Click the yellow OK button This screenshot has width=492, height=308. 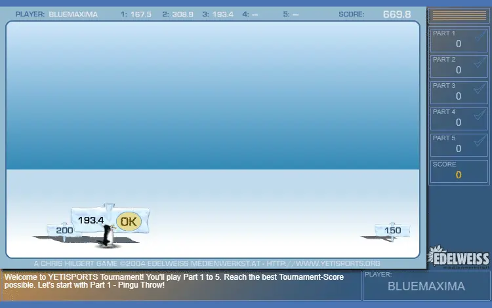[129, 221]
